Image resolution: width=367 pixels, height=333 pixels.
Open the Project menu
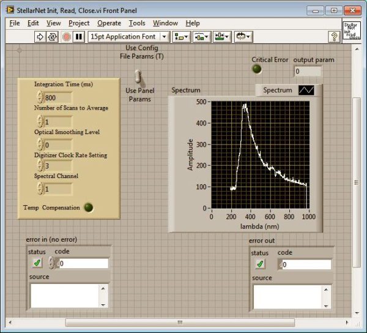(x=79, y=23)
